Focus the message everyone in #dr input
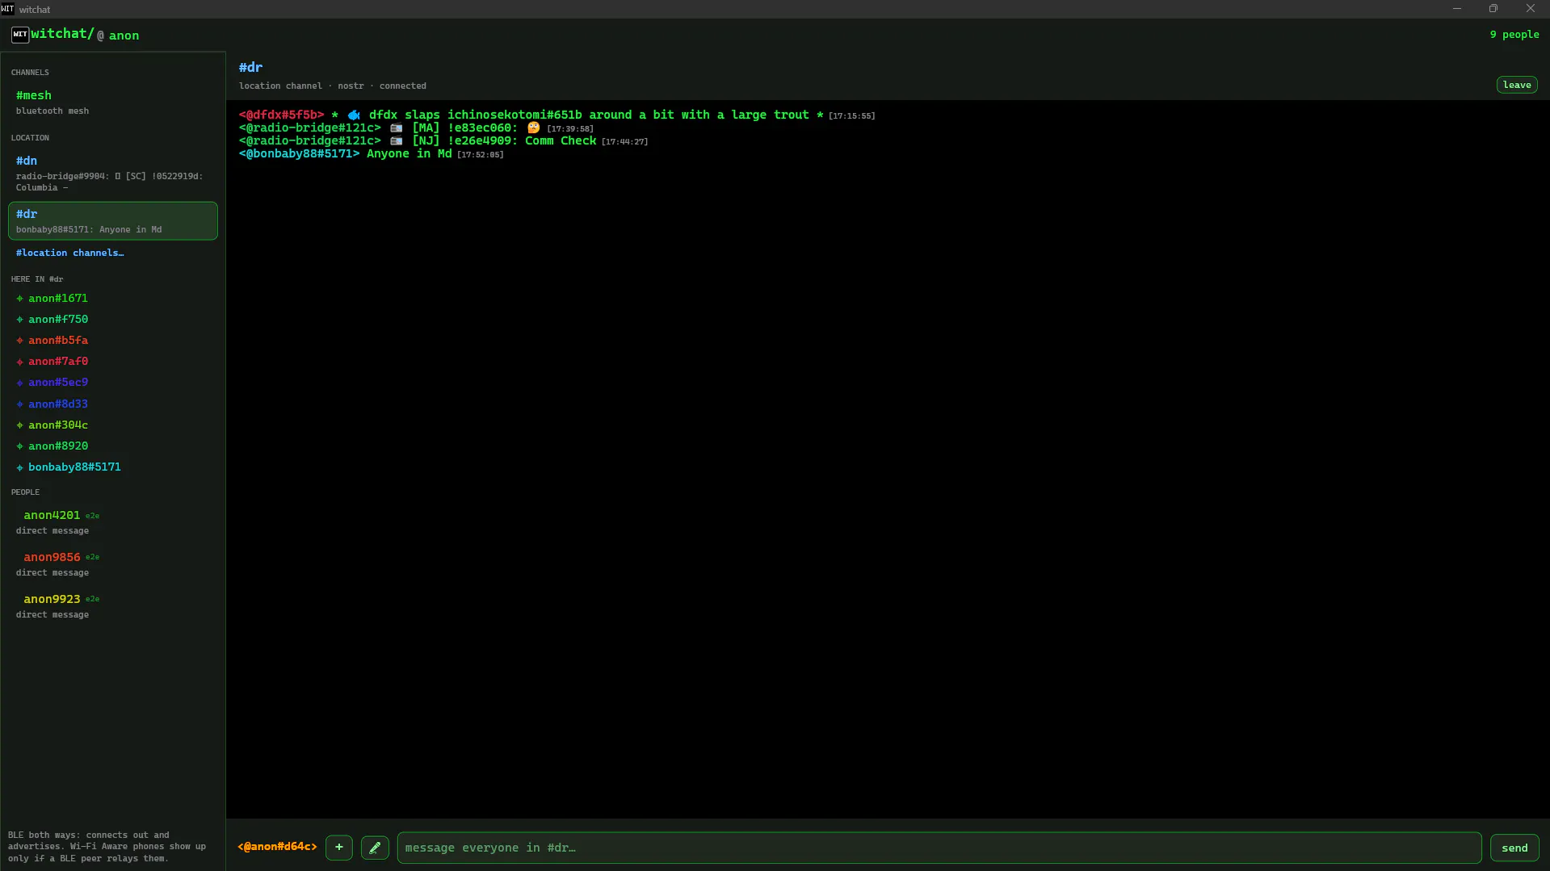The height and width of the screenshot is (871, 1550). 939,848
